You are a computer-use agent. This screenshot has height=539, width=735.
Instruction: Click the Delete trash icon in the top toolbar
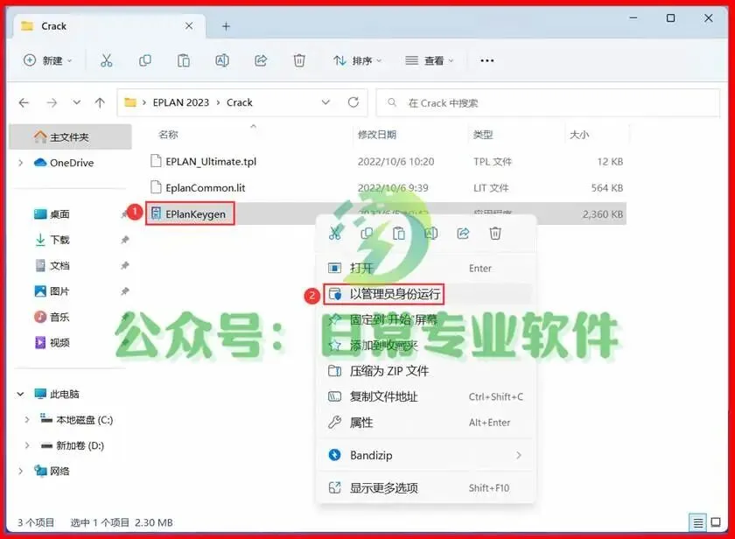pos(299,60)
